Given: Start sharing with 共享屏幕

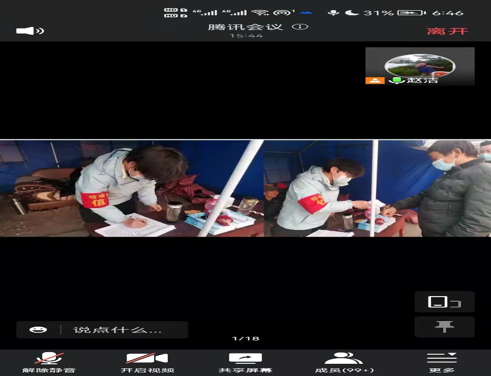Looking at the screenshot, I should pos(246,362).
